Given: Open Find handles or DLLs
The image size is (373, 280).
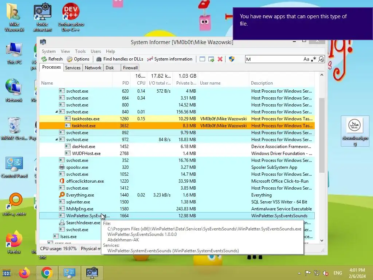Looking at the screenshot, I should click(119, 59).
